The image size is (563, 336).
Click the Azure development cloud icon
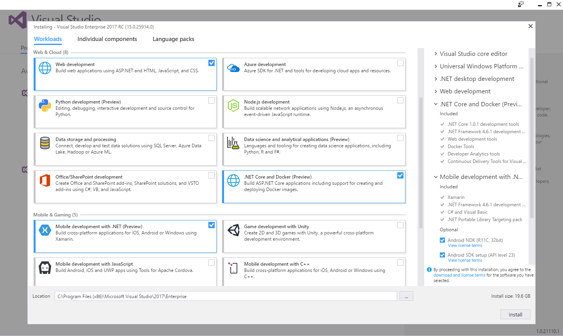(233, 68)
